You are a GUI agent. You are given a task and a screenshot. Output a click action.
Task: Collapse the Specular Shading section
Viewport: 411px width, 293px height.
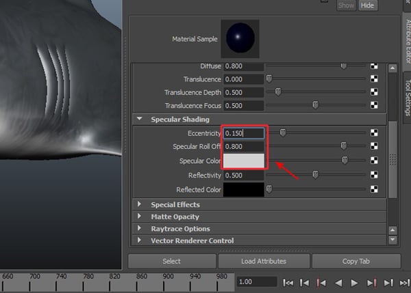pyautogui.click(x=140, y=120)
